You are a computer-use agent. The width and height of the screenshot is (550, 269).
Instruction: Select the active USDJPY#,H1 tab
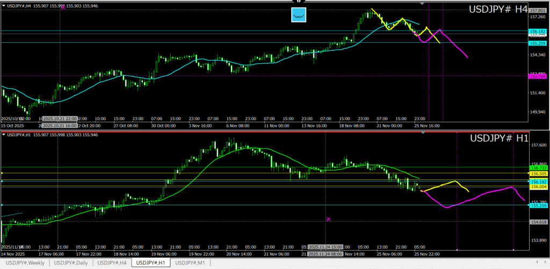point(151,263)
